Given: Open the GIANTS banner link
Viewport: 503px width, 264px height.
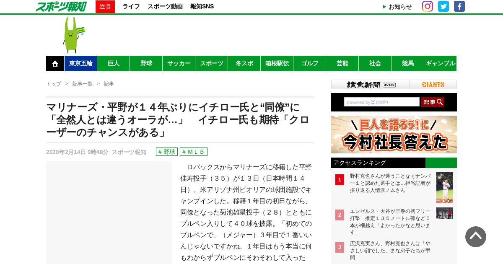Looking at the screenshot, I should coord(433,85).
